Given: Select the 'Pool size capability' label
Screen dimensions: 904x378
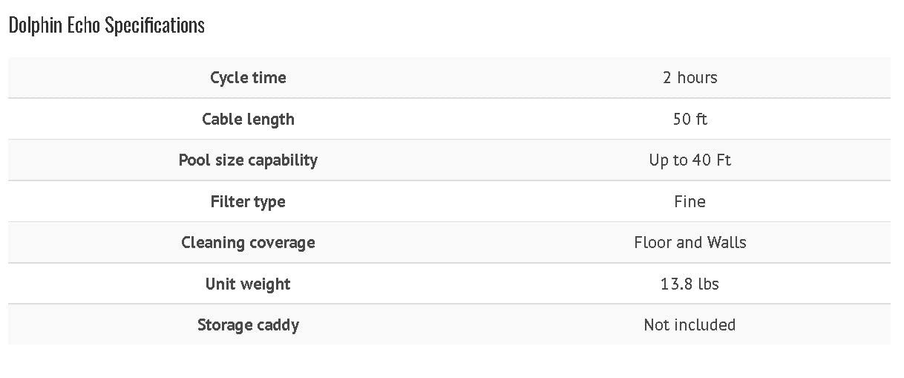Looking at the screenshot, I should point(248,160).
